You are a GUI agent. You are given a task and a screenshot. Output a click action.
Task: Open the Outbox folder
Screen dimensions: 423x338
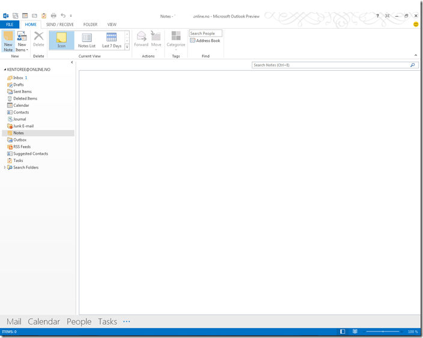[x=38, y=140]
